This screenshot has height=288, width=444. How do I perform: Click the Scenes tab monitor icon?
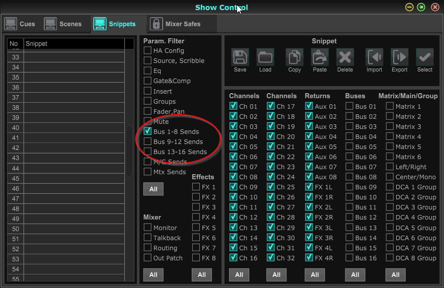(x=50, y=24)
